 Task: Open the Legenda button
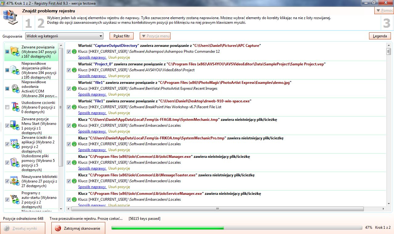(380, 36)
